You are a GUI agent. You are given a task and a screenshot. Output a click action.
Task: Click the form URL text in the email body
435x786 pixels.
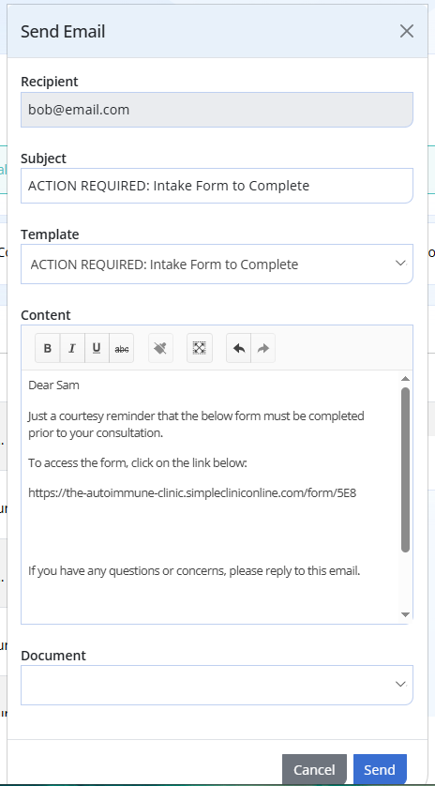tap(192, 492)
